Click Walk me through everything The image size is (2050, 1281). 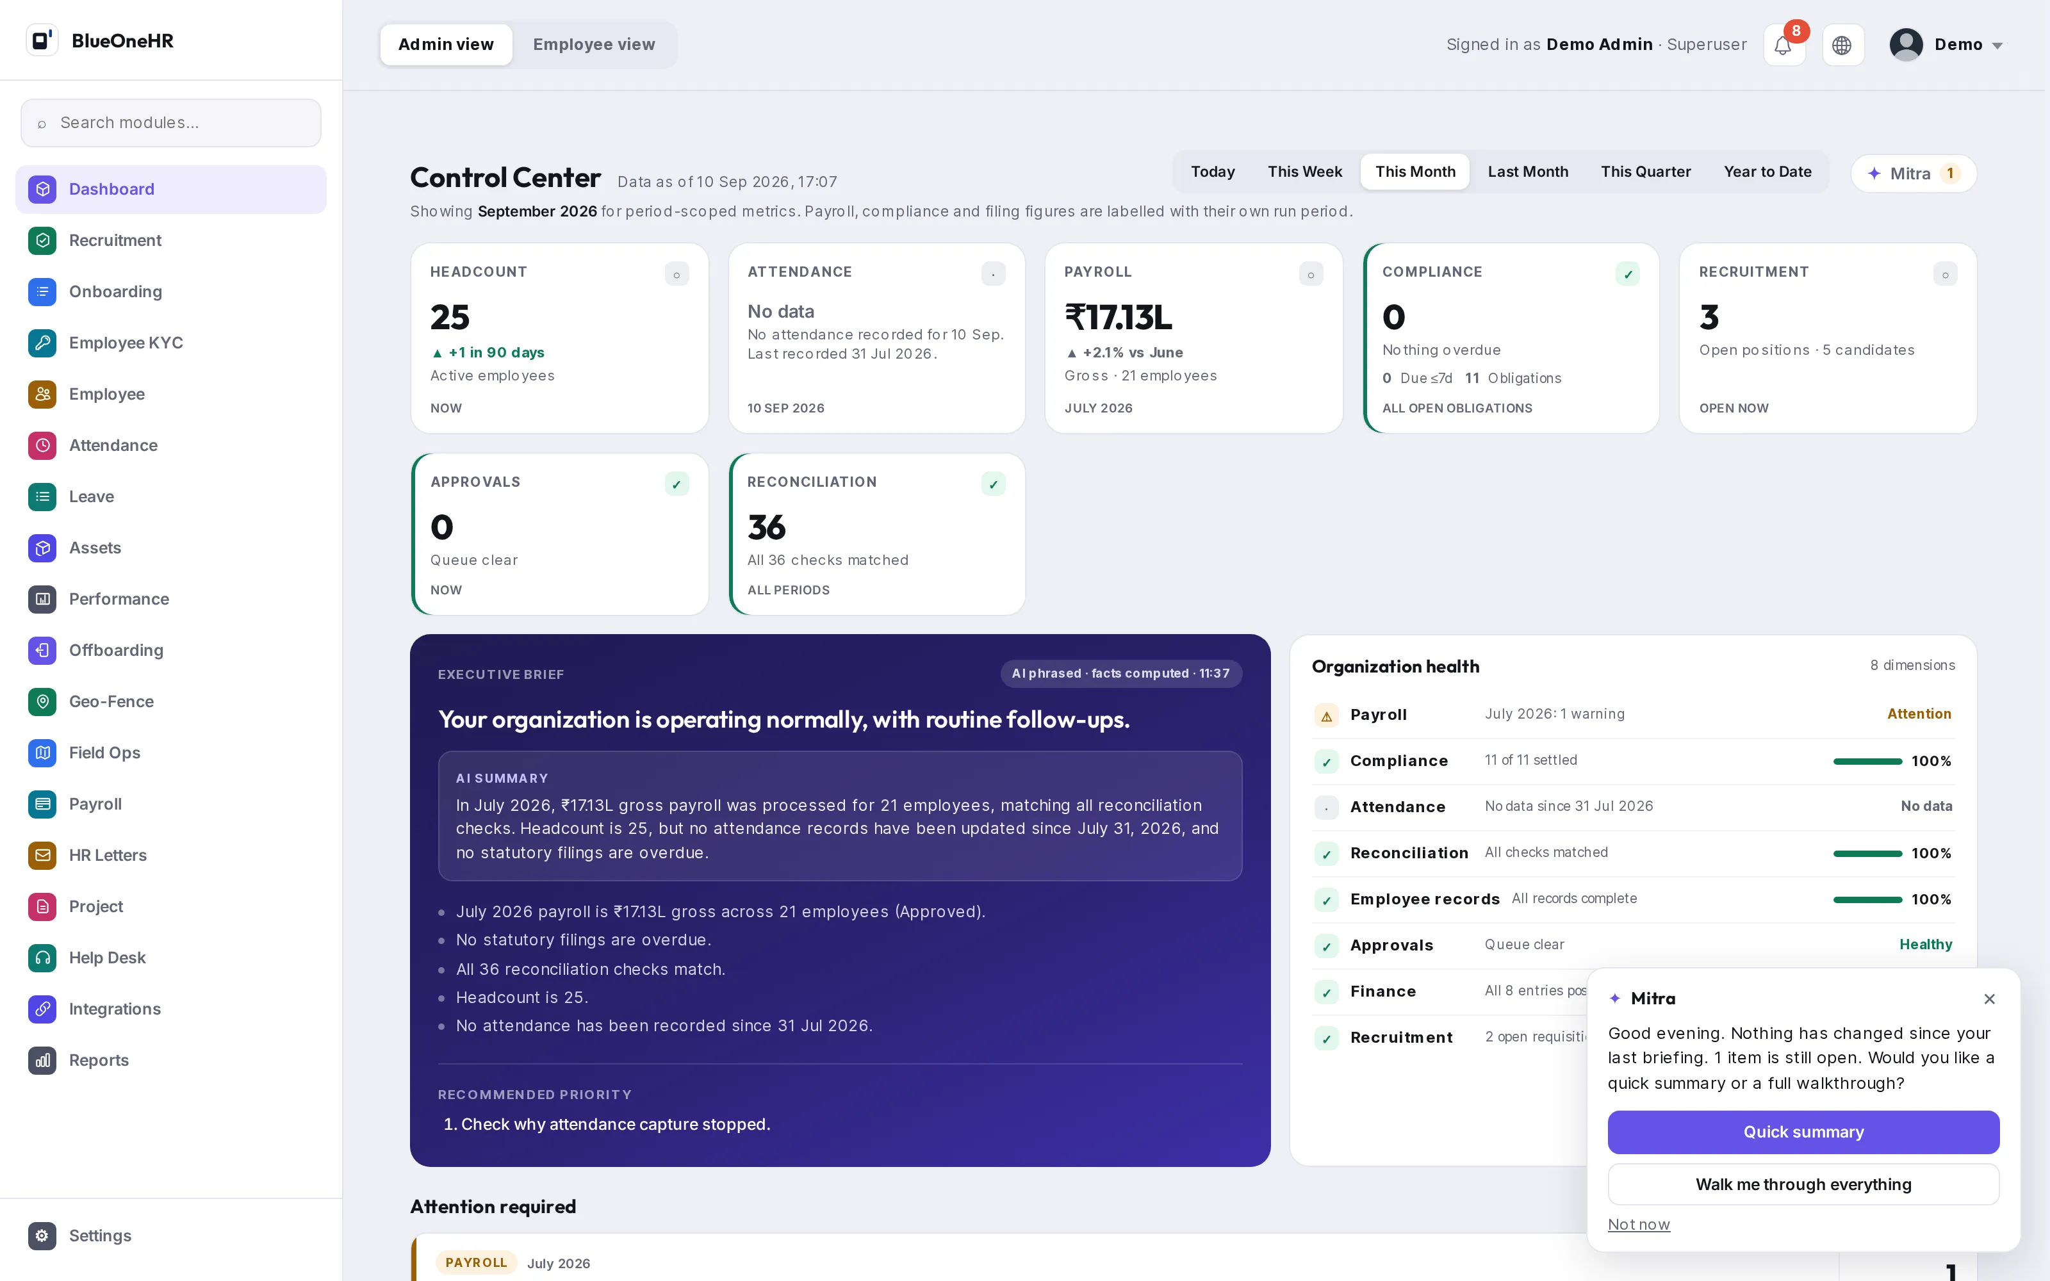click(x=1803, y=1184)
